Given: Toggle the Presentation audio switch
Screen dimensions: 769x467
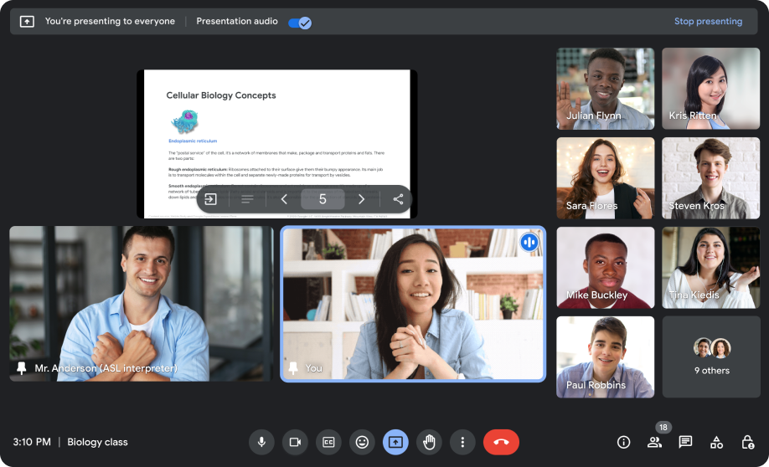Looking at the screenshot, I should 300,23.
